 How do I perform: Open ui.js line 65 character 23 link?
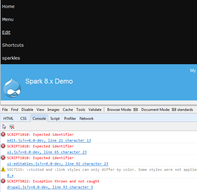pos(47,152)
